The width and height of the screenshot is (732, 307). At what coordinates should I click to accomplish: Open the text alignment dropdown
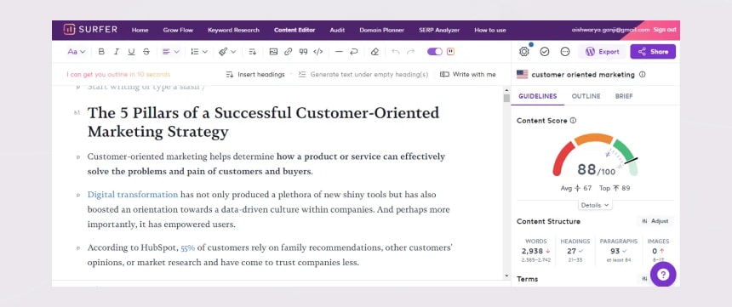tap(170, 52)
